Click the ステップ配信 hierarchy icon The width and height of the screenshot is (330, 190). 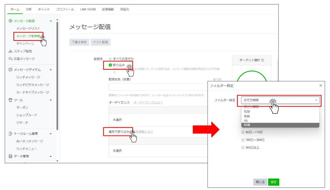[10, 51]
